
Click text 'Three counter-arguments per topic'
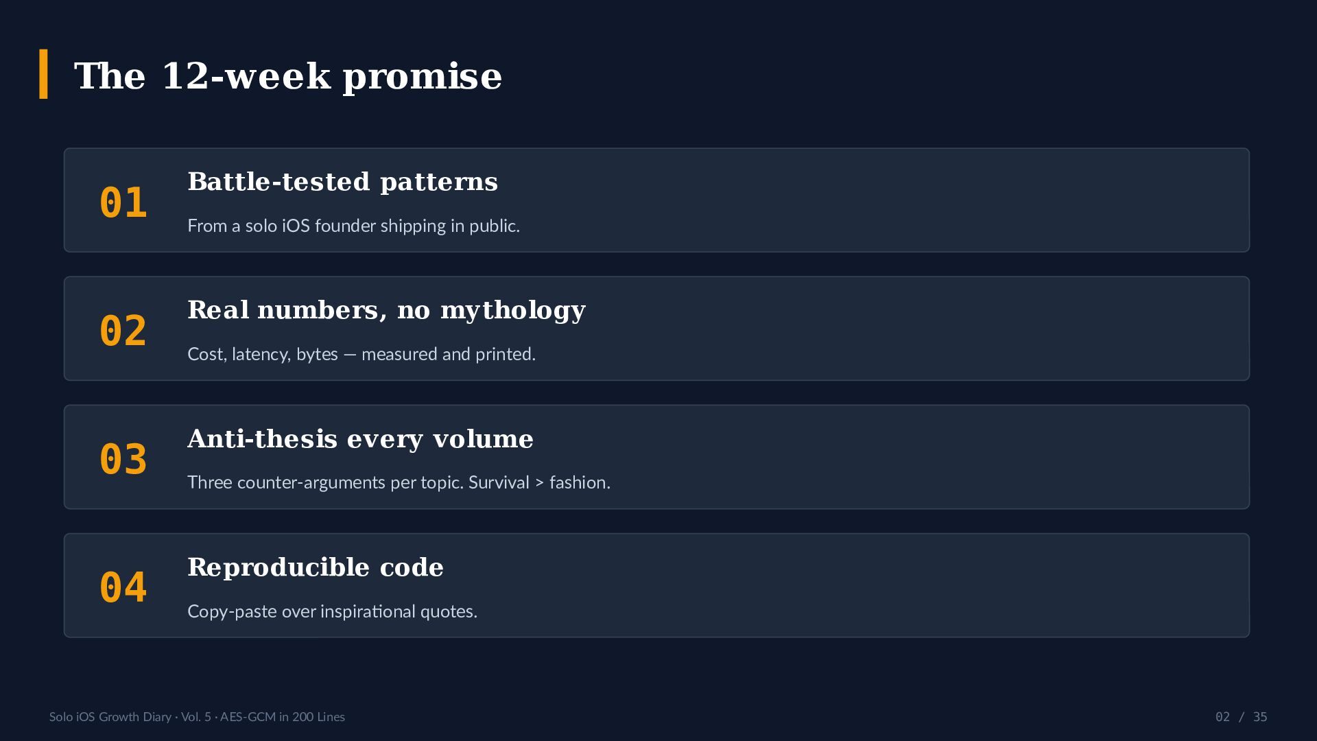click(325, 482)
